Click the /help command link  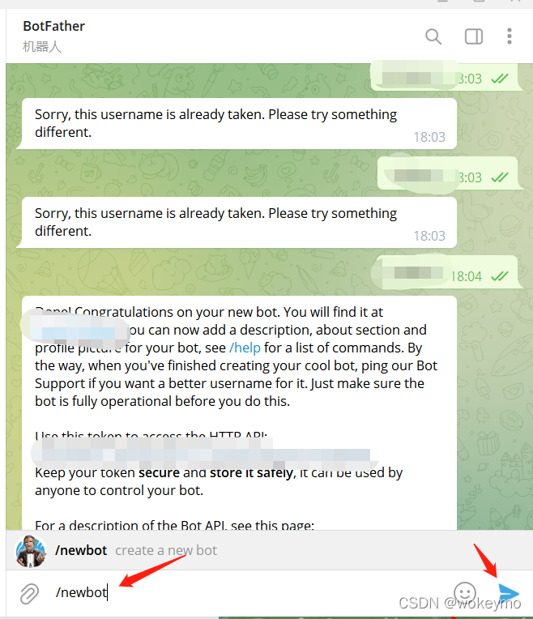coord(245,348)
